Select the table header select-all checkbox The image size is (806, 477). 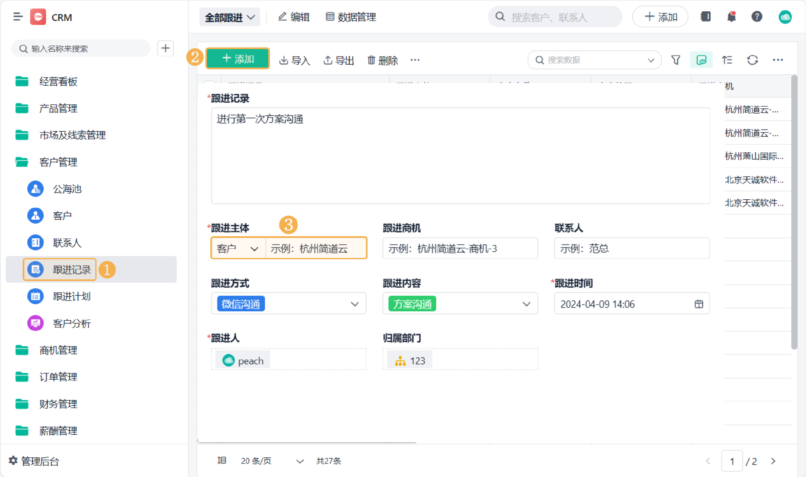[209, 81]
